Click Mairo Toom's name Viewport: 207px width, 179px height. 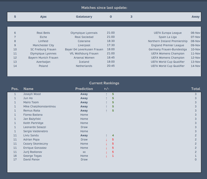tap(31, 102)
